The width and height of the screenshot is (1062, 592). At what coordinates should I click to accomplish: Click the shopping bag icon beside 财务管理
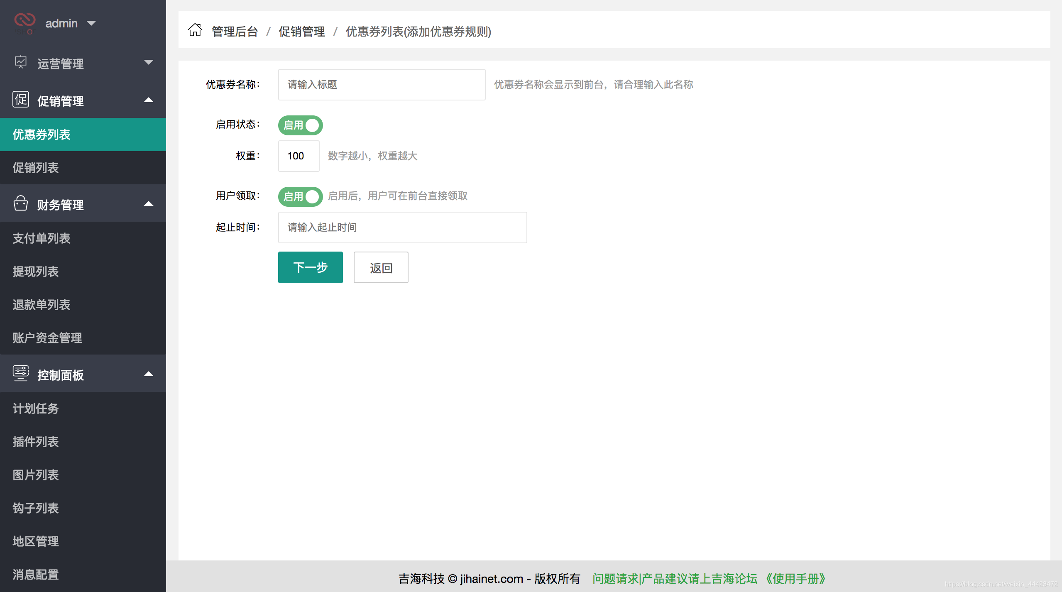click(x=21, y=204)
